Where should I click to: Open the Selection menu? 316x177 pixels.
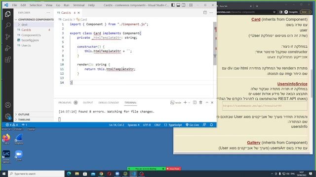pyautogui.click(x=36, y=5)
